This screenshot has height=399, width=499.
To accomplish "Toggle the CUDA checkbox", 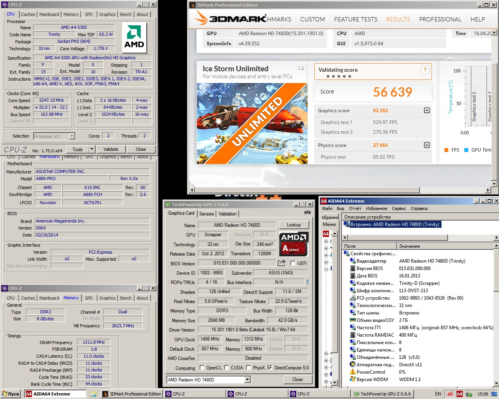I will tap(226, 367).
